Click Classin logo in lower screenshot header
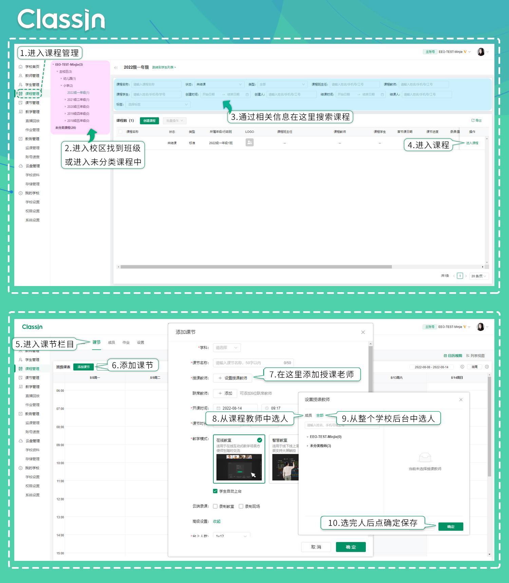 pos(32,327)
